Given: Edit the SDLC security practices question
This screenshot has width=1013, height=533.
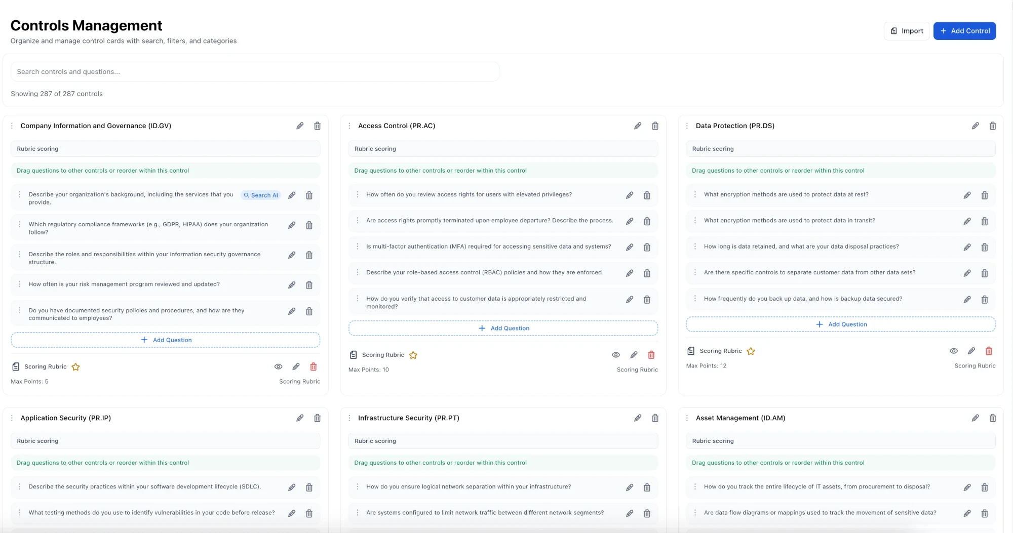Looking at the screenshot, I should 292,487.
